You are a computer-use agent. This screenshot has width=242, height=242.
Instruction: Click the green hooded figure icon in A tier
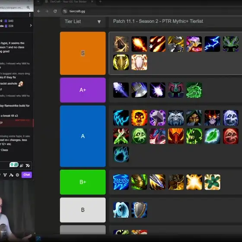pos(194,118)
